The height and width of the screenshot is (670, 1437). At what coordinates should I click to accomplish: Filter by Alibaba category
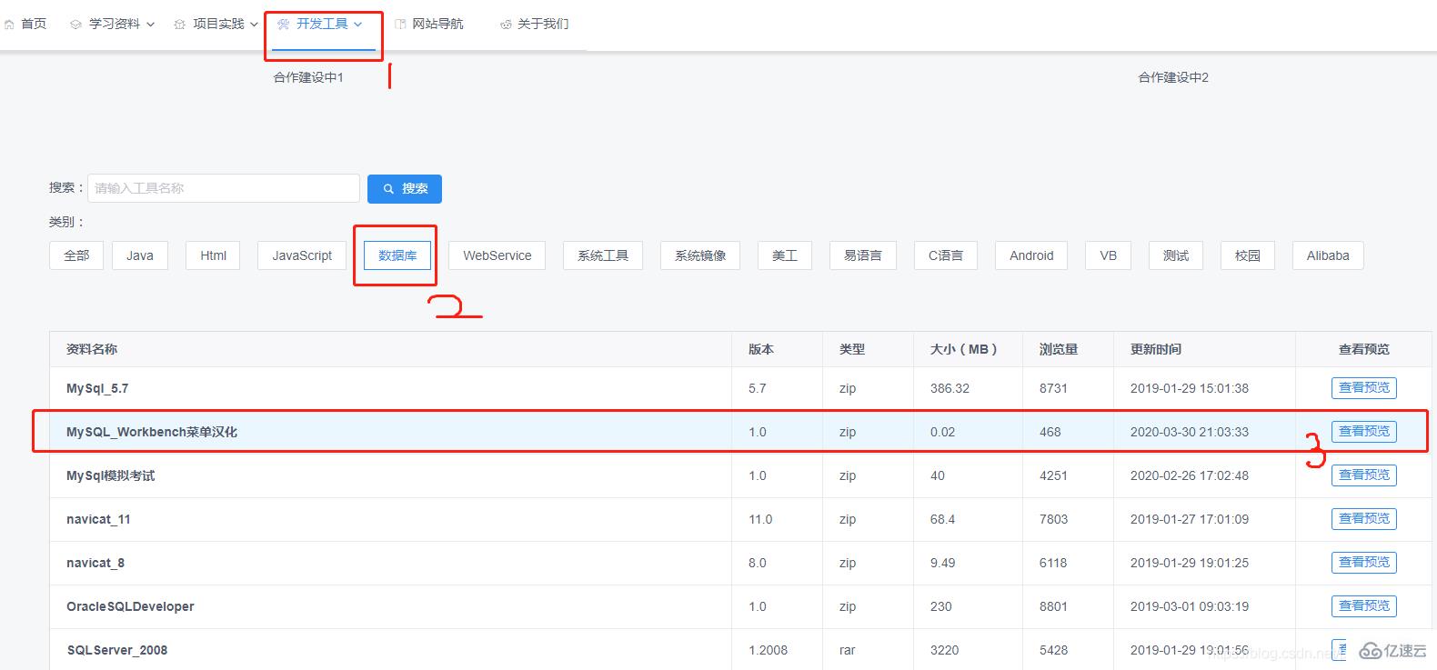click(x=1328, y=255)
